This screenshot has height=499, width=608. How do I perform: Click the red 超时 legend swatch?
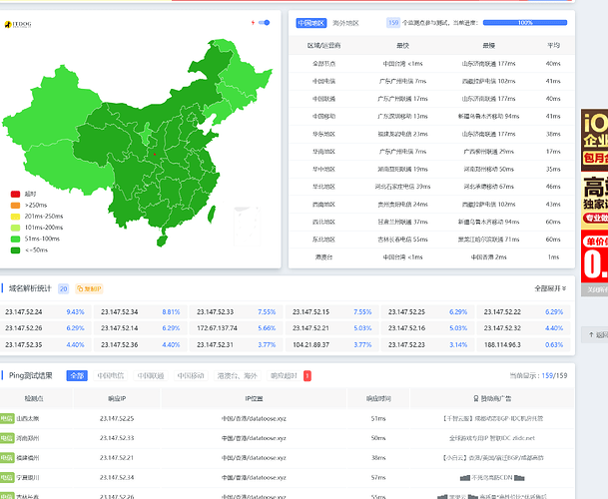coord(15,194)
